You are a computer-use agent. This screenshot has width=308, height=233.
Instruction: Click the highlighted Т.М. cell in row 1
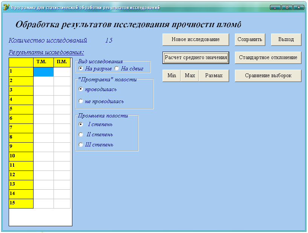(44, 72)
